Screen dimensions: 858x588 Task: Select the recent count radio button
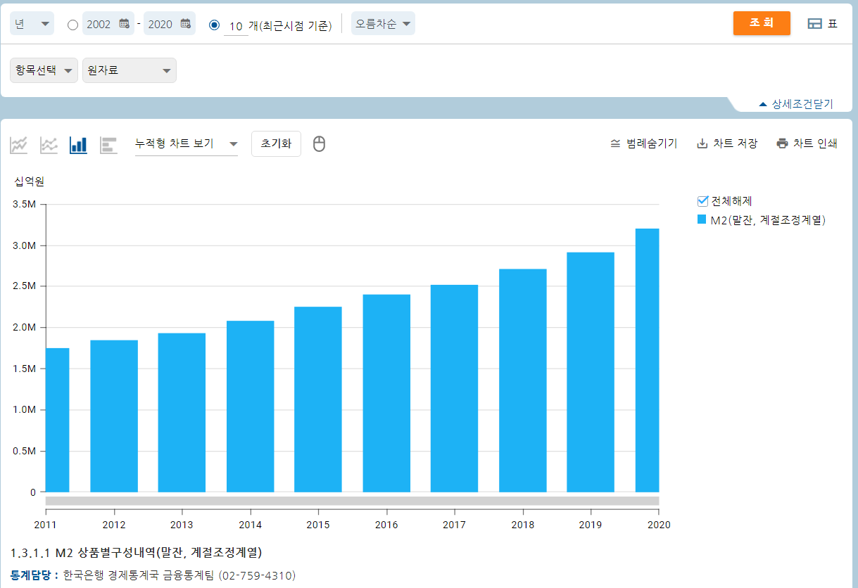click(215, 25)
